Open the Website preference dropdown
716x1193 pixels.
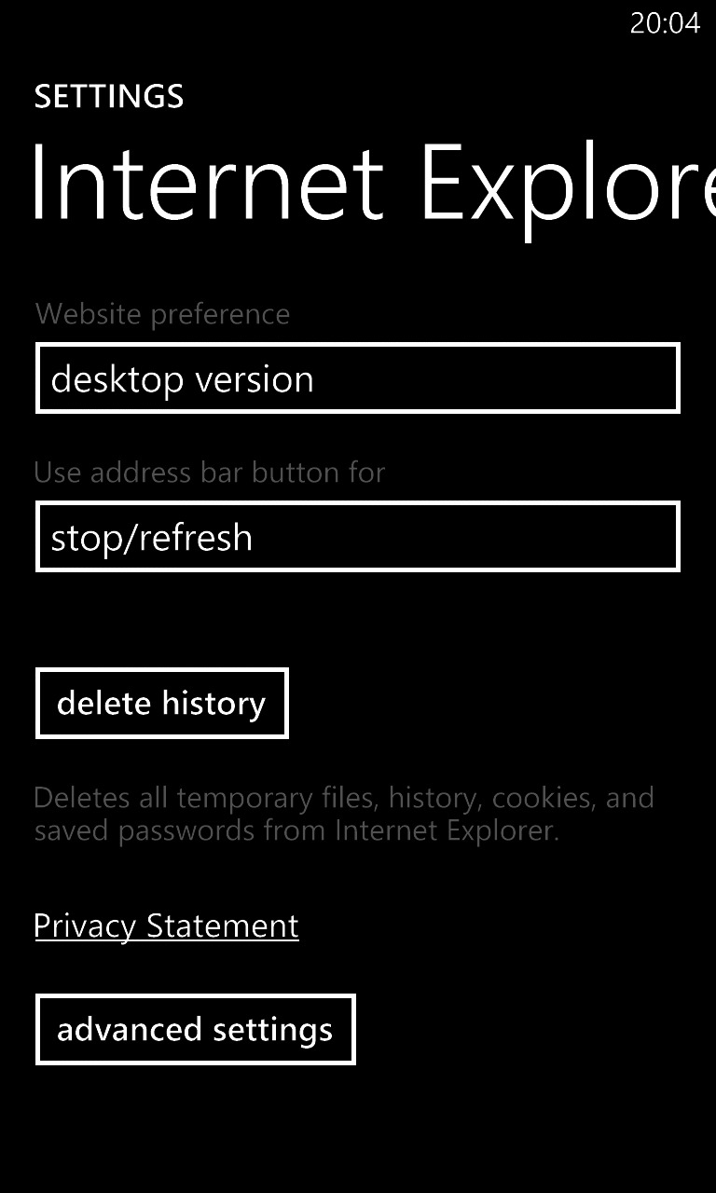(357, 378)
